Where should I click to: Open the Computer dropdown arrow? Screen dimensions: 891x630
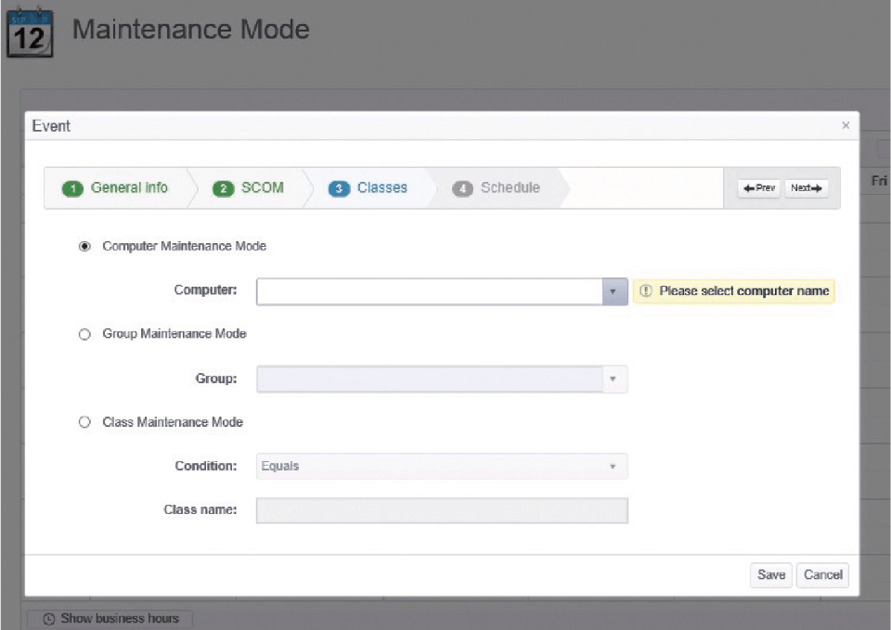(x=614, y=291)
